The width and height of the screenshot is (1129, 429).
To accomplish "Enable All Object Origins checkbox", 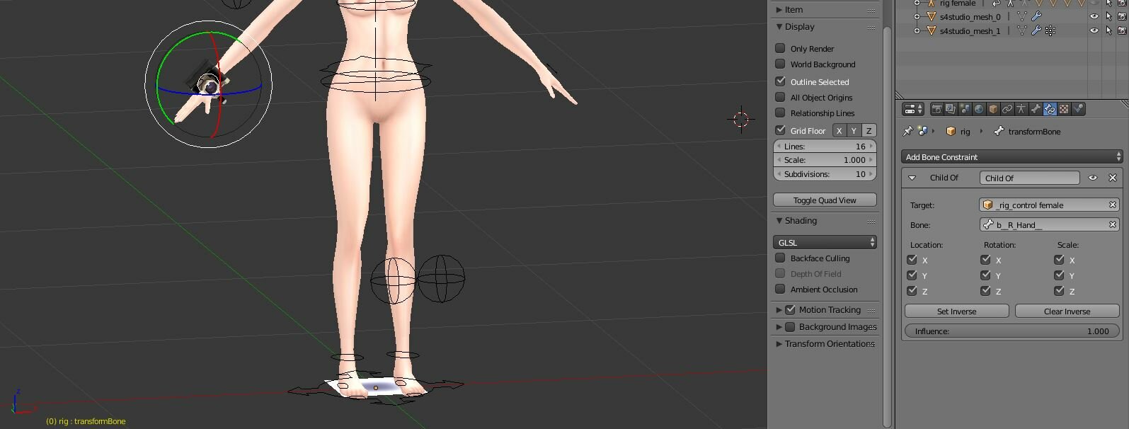I will point(780,97).
